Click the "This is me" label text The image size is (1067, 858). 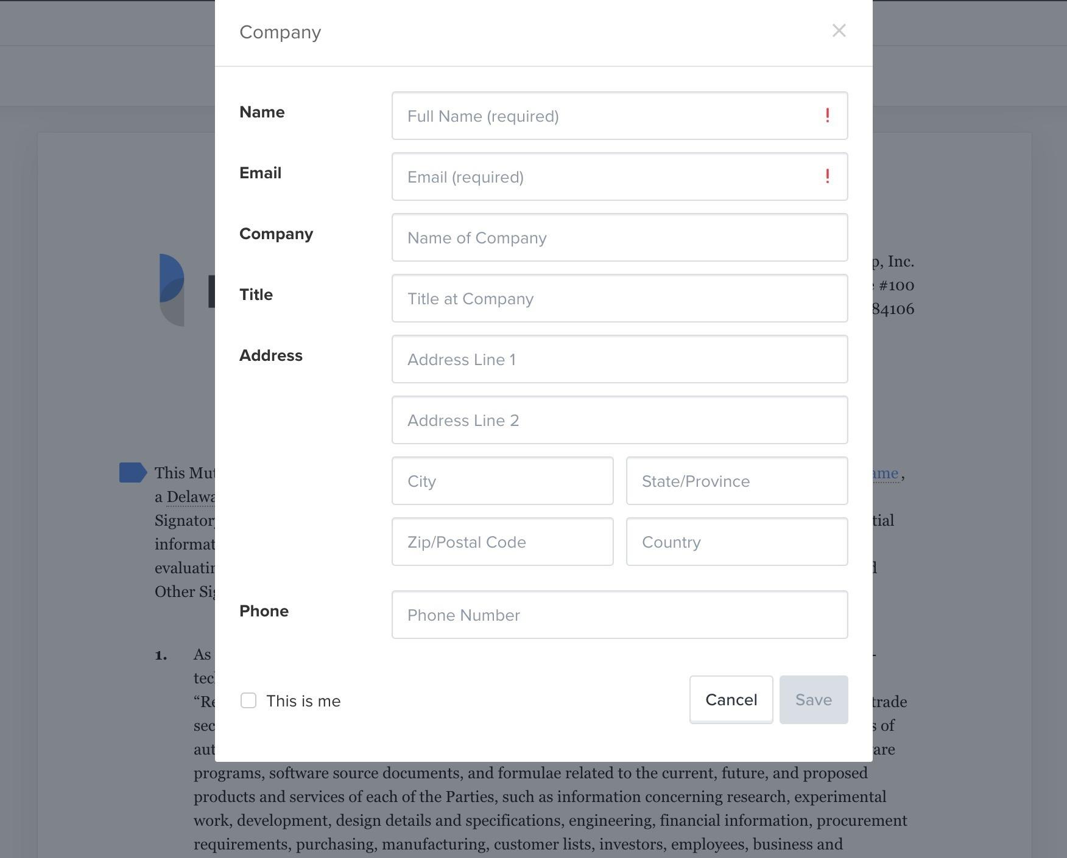303,701
